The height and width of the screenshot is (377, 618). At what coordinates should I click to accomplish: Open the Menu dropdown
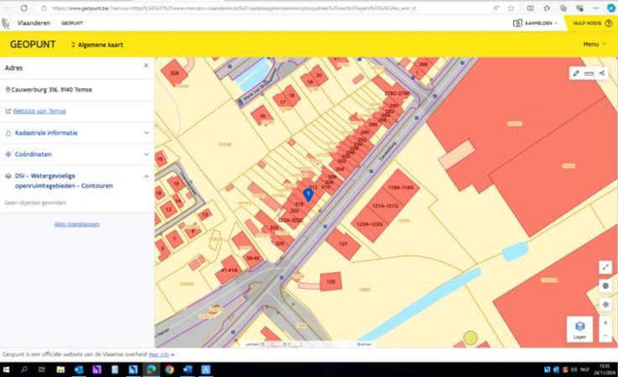point(594,44)
